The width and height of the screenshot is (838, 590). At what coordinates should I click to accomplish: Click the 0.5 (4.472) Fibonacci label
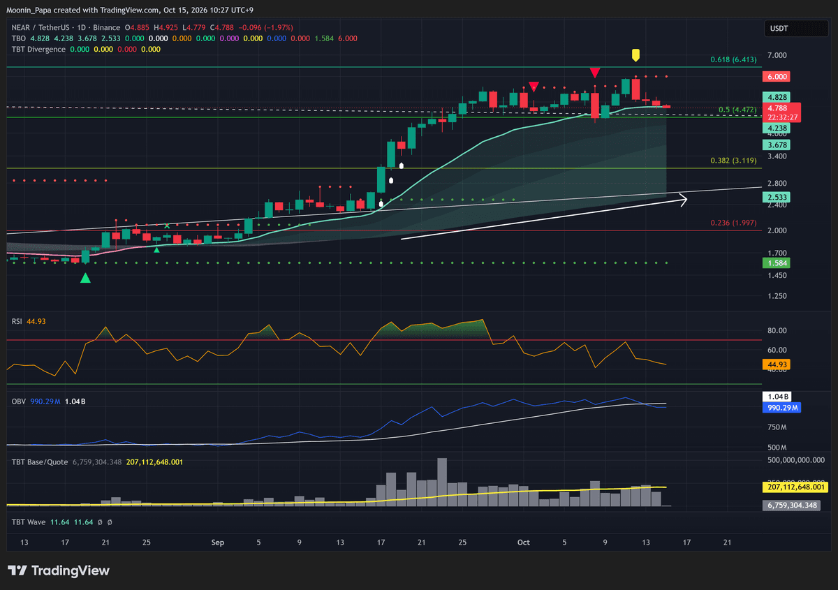point(737,110)
